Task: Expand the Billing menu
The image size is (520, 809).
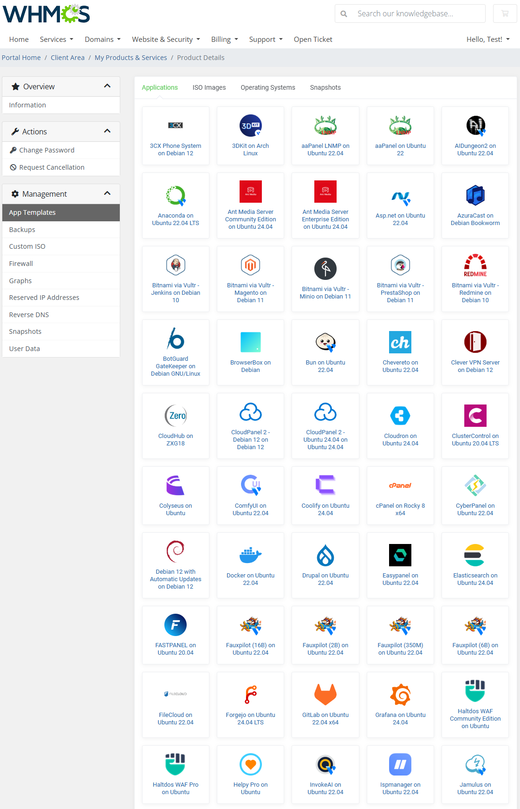Action: tap(225, 40)
